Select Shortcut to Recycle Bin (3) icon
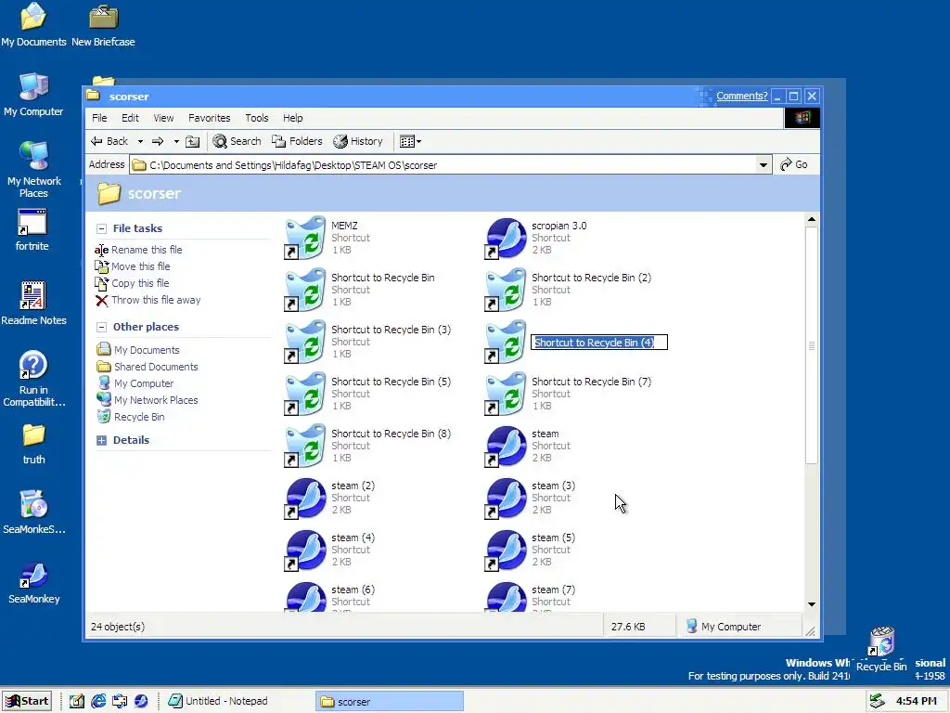The width and height of the screenshot is (950, 713). point(304,342)
